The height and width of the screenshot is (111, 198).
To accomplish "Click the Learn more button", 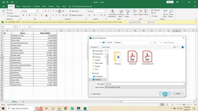I will 151,22.
